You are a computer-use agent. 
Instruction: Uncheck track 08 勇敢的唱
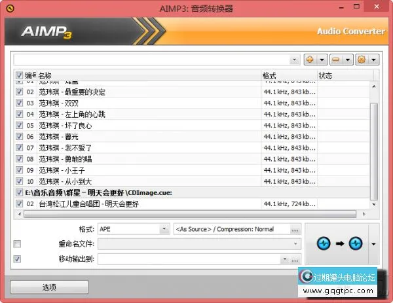tap(19, 159)
